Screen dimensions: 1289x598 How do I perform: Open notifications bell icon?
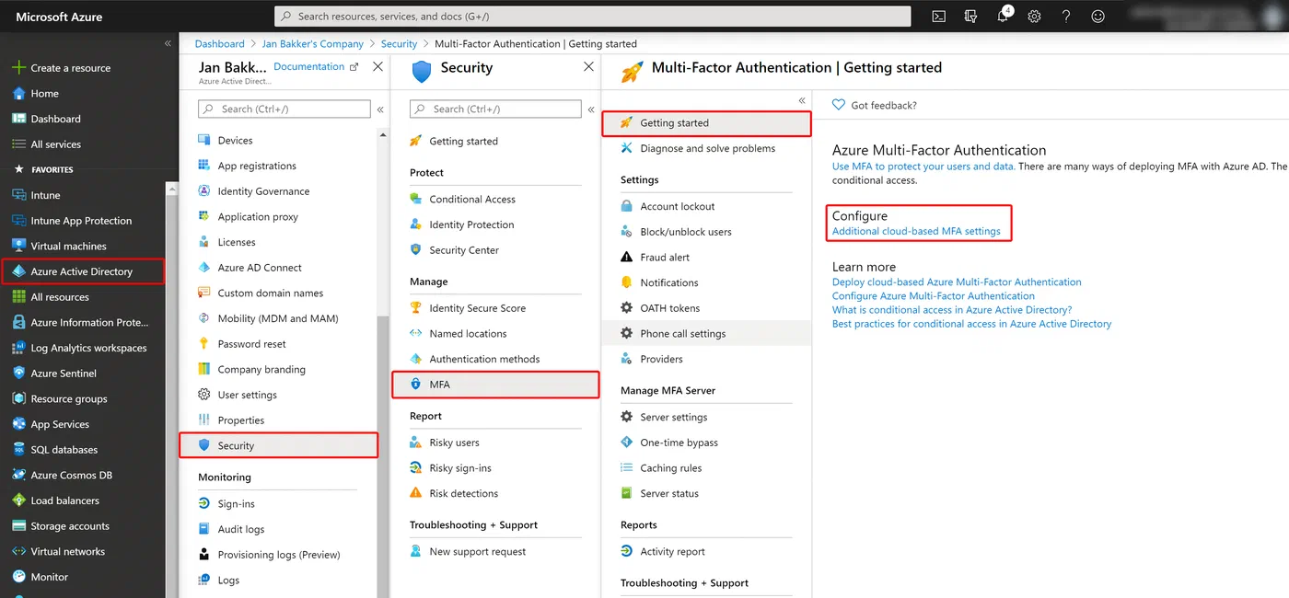click(x=1003, y=17)
